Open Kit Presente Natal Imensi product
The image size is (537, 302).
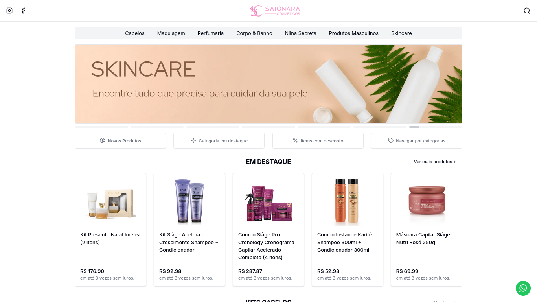pyautogui.click(x=110, y=230)
